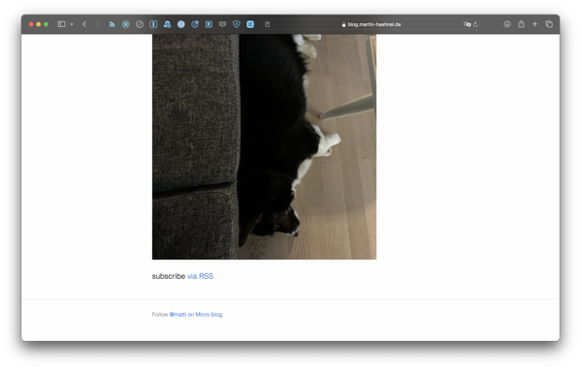The image size is (581, 369).
Task: Open the Share menu icon
Action: [x=521, y=23]
